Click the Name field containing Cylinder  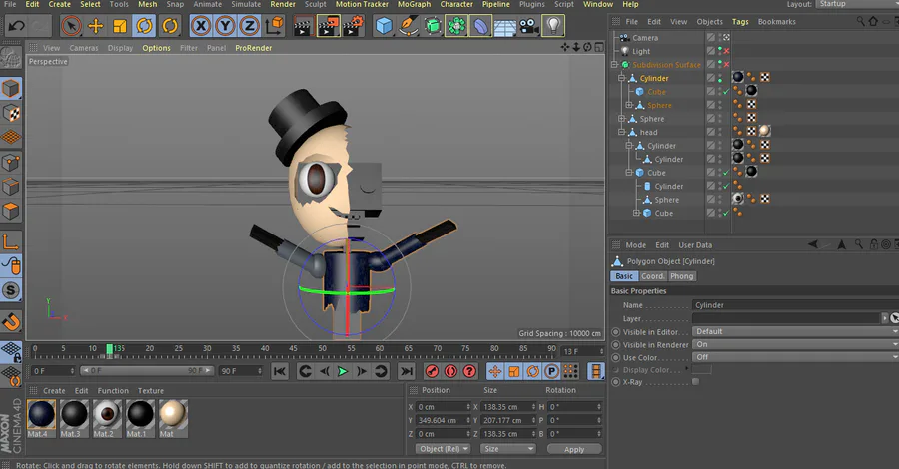(795, 305)
